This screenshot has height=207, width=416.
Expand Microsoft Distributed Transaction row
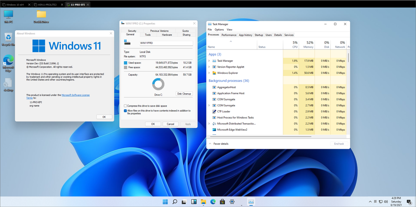click(209, 124)
